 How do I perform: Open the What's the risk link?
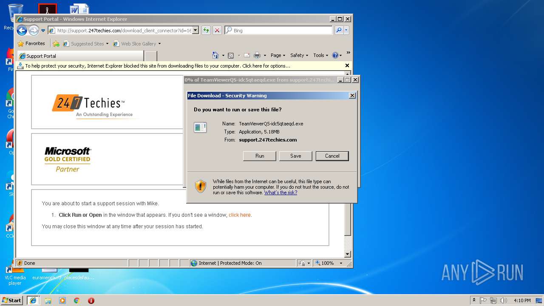coord(280,193)
